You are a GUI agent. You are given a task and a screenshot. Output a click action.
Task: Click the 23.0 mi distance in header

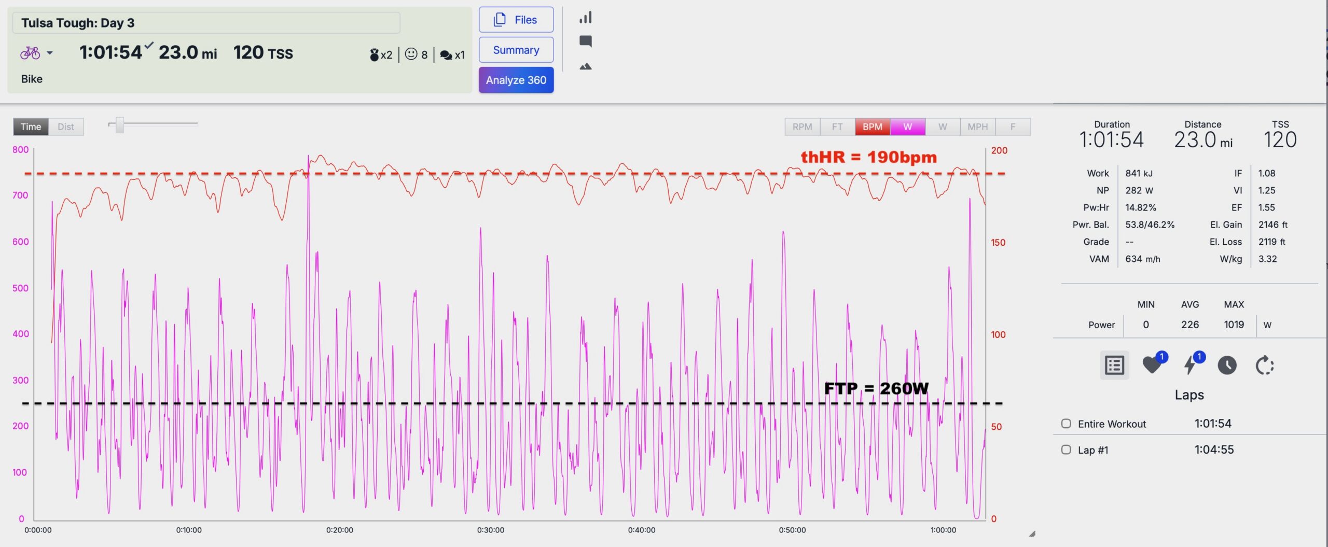tap(188, 52)
